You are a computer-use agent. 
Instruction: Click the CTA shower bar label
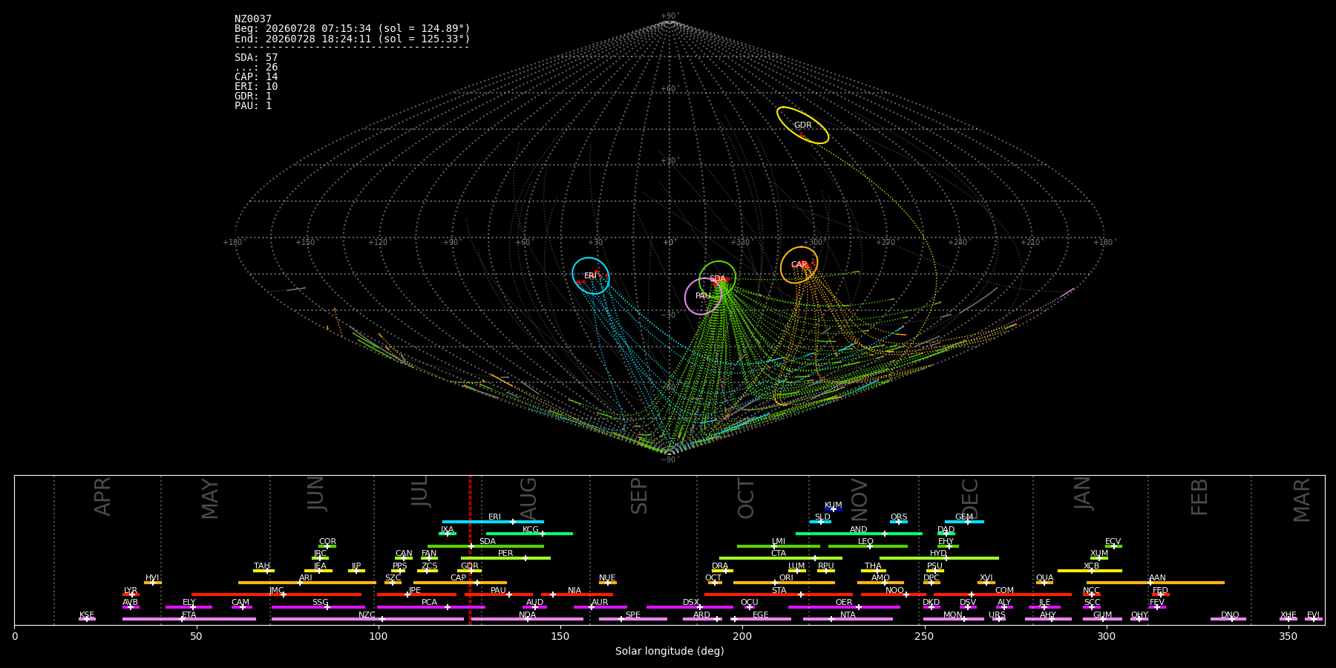pos(779,554)
